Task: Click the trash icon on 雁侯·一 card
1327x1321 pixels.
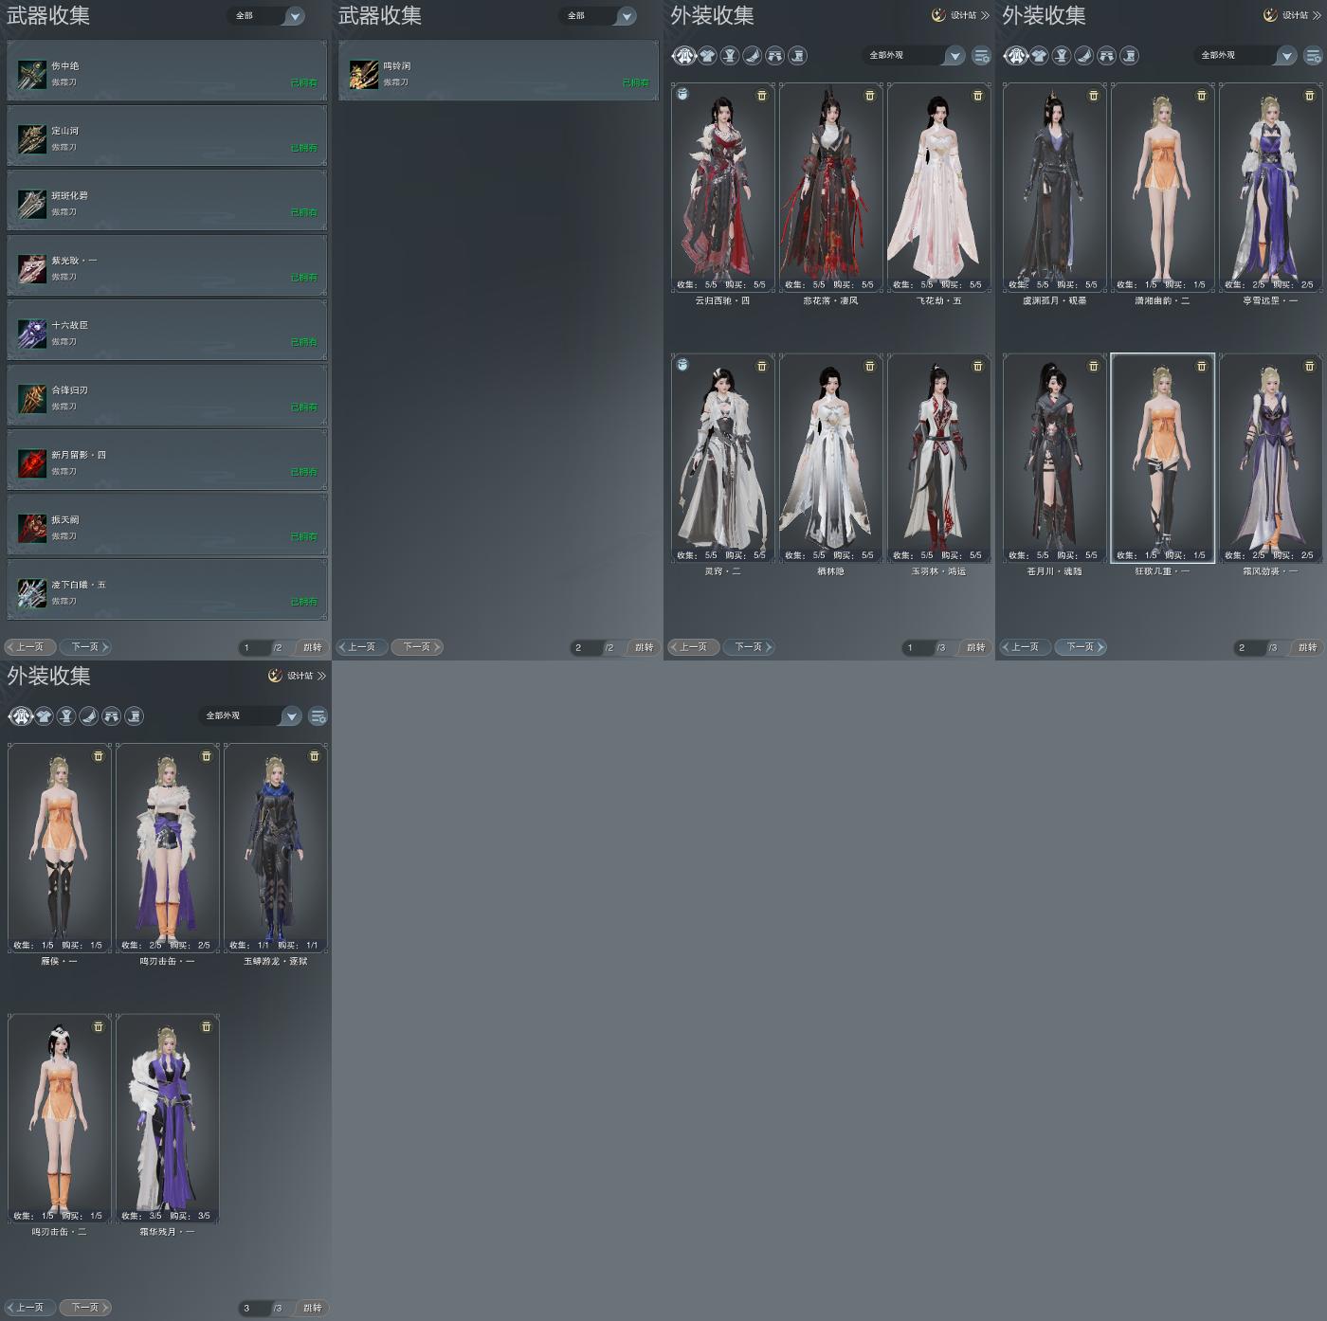Action: coord(99,756)
